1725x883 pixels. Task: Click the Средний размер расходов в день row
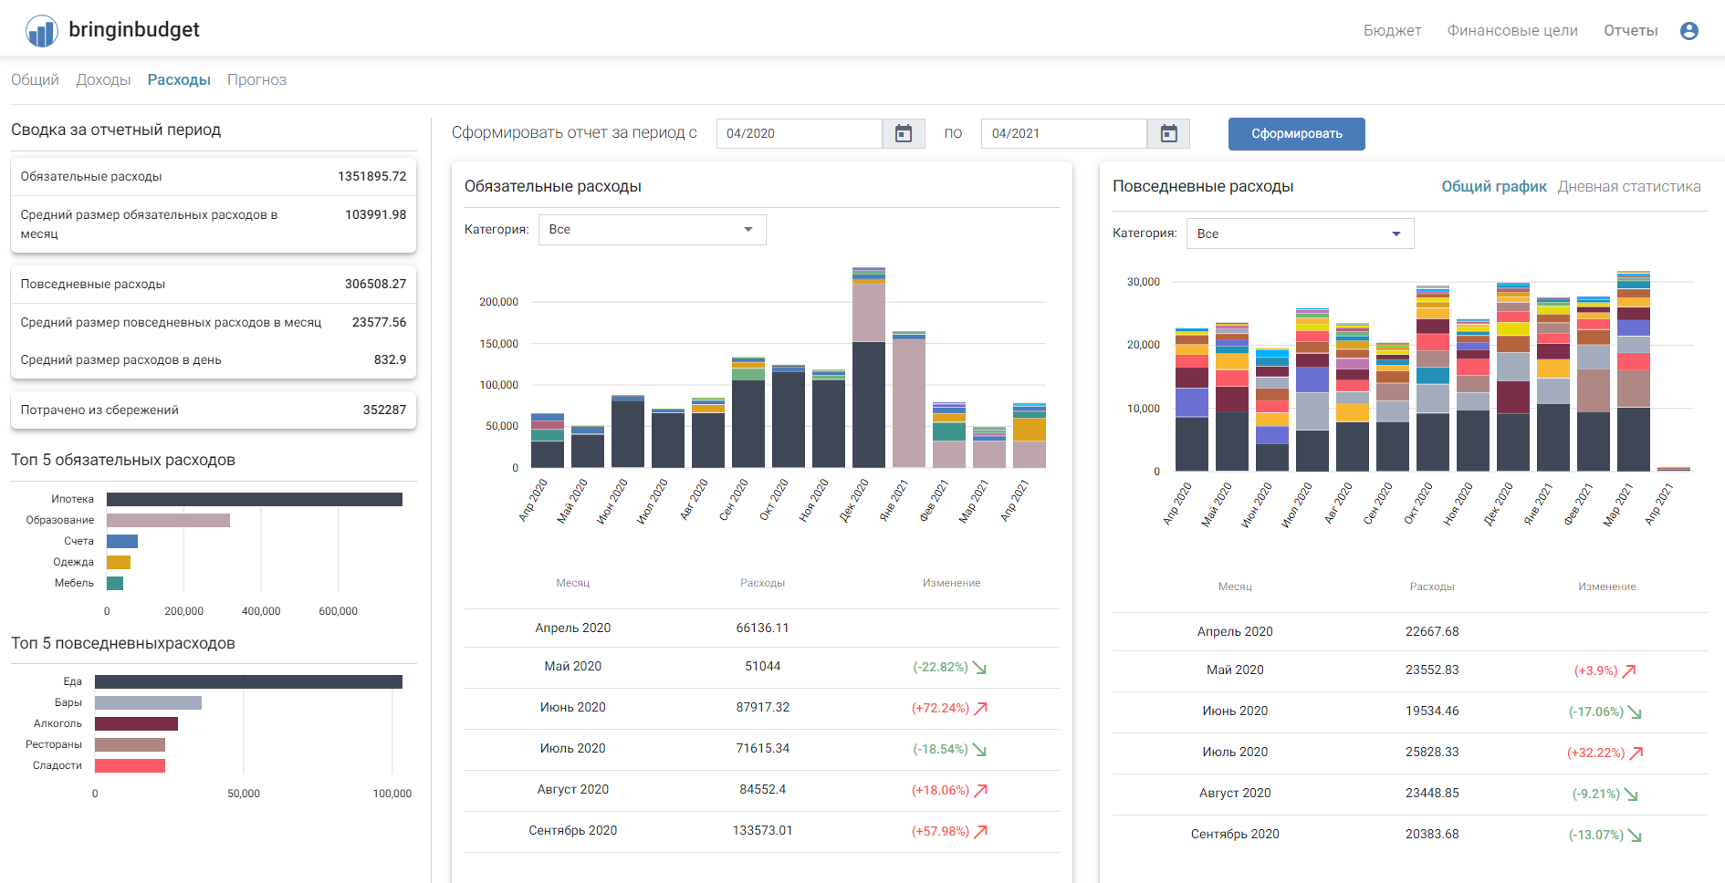click(214, 360)
